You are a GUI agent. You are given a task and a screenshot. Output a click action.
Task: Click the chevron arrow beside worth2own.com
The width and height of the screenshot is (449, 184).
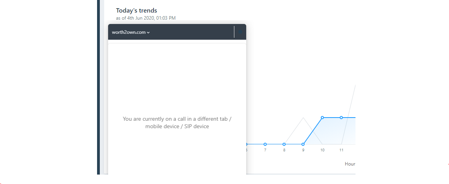pos(148,33)
